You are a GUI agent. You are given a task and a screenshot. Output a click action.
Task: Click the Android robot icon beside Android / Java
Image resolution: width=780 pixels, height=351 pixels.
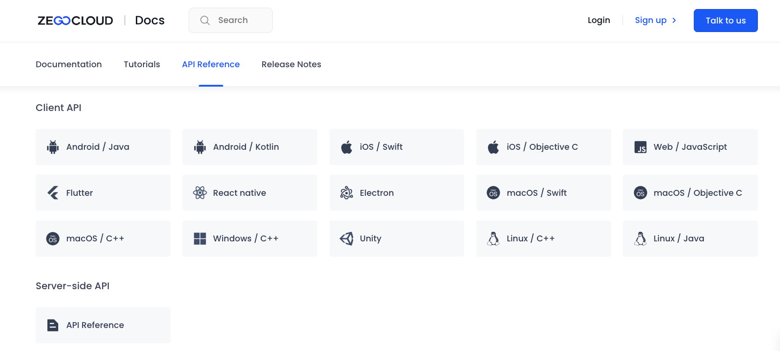[x=53, y=147]
